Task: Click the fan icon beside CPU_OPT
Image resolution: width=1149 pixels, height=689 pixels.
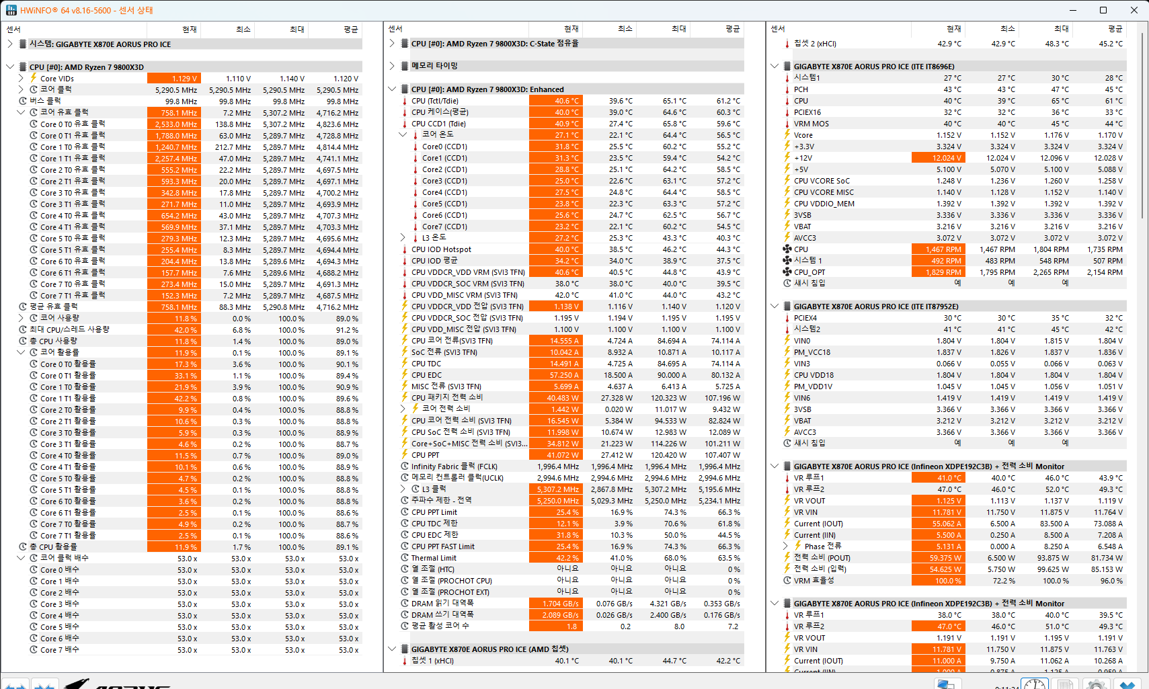Action: coord(787,272)
